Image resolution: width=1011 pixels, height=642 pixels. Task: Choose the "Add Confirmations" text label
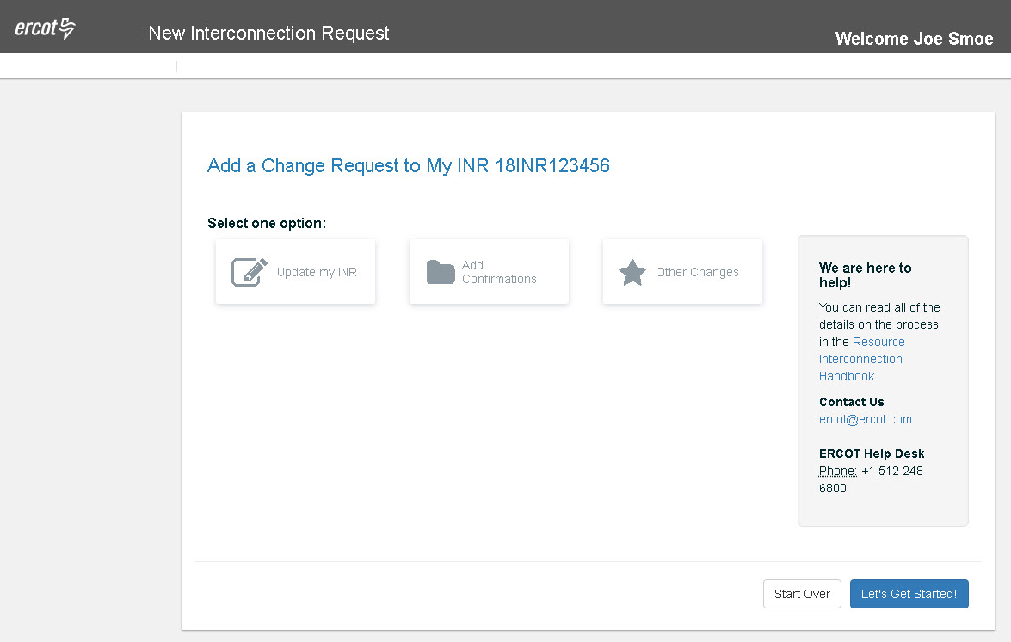click(x=499, y=272)
